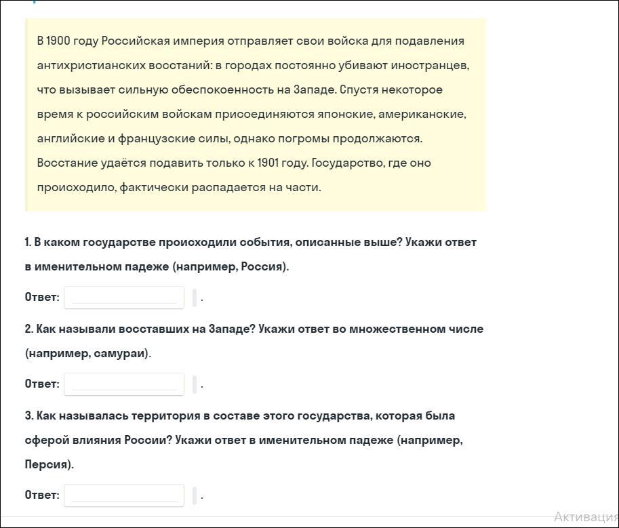The width and height of the screenshot is (619, 528).
Task: Click the answer field for question 3
Action: tap(124, 495)
